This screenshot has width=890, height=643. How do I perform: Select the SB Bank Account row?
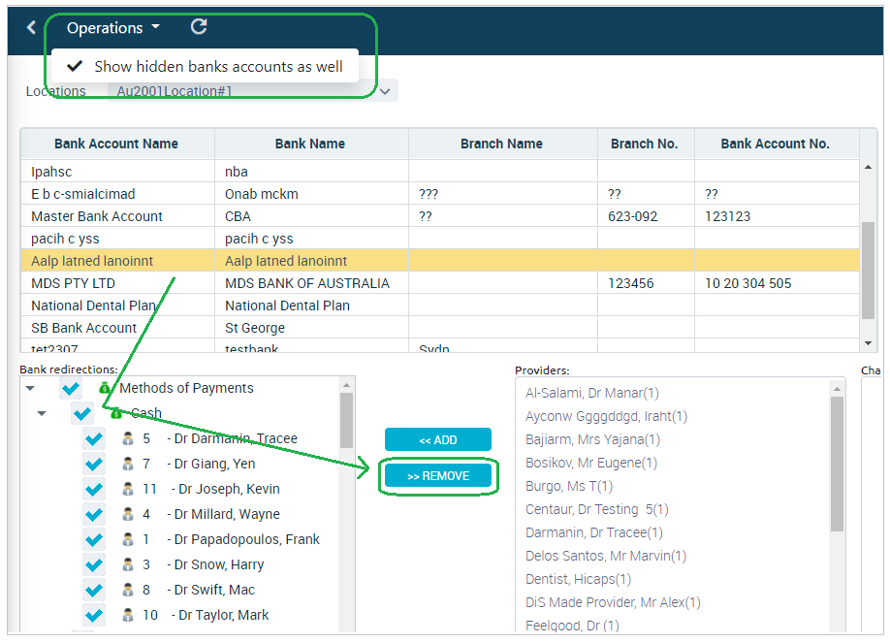click(440, 328)
